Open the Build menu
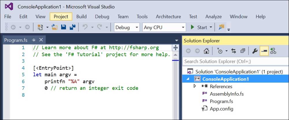Screen dimensions: 289x120 point(81,16)
